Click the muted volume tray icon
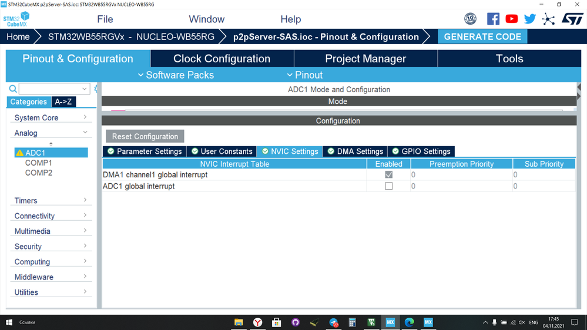587x330 pixels. (x=522, y=322)
